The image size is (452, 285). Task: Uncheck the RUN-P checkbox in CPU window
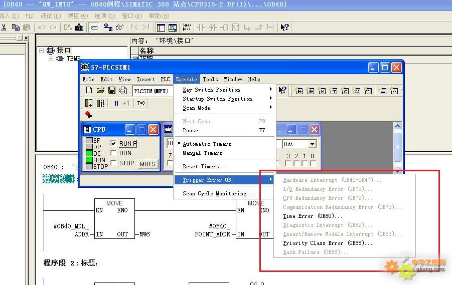(x=113, y=143)
